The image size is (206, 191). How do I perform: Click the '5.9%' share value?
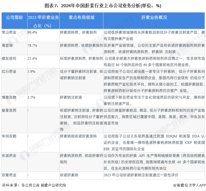31,72
